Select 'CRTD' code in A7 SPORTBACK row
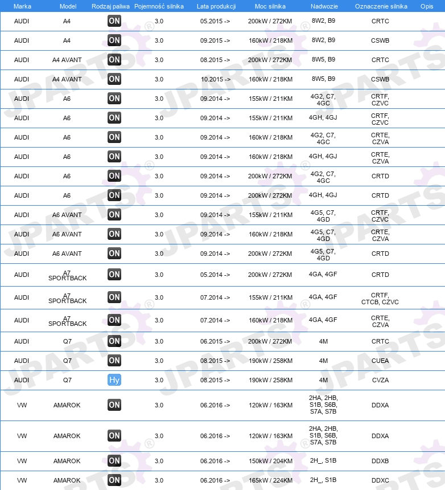The image size is (445, 490). pos(380,275)
